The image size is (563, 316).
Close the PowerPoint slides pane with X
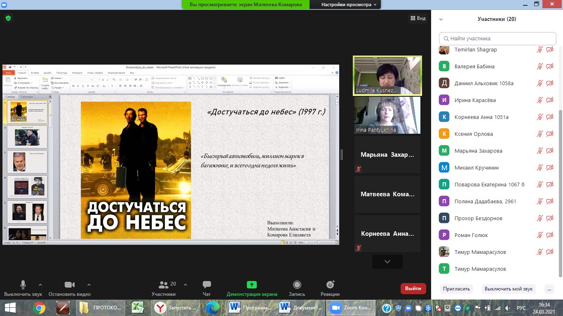pos(50,97)
